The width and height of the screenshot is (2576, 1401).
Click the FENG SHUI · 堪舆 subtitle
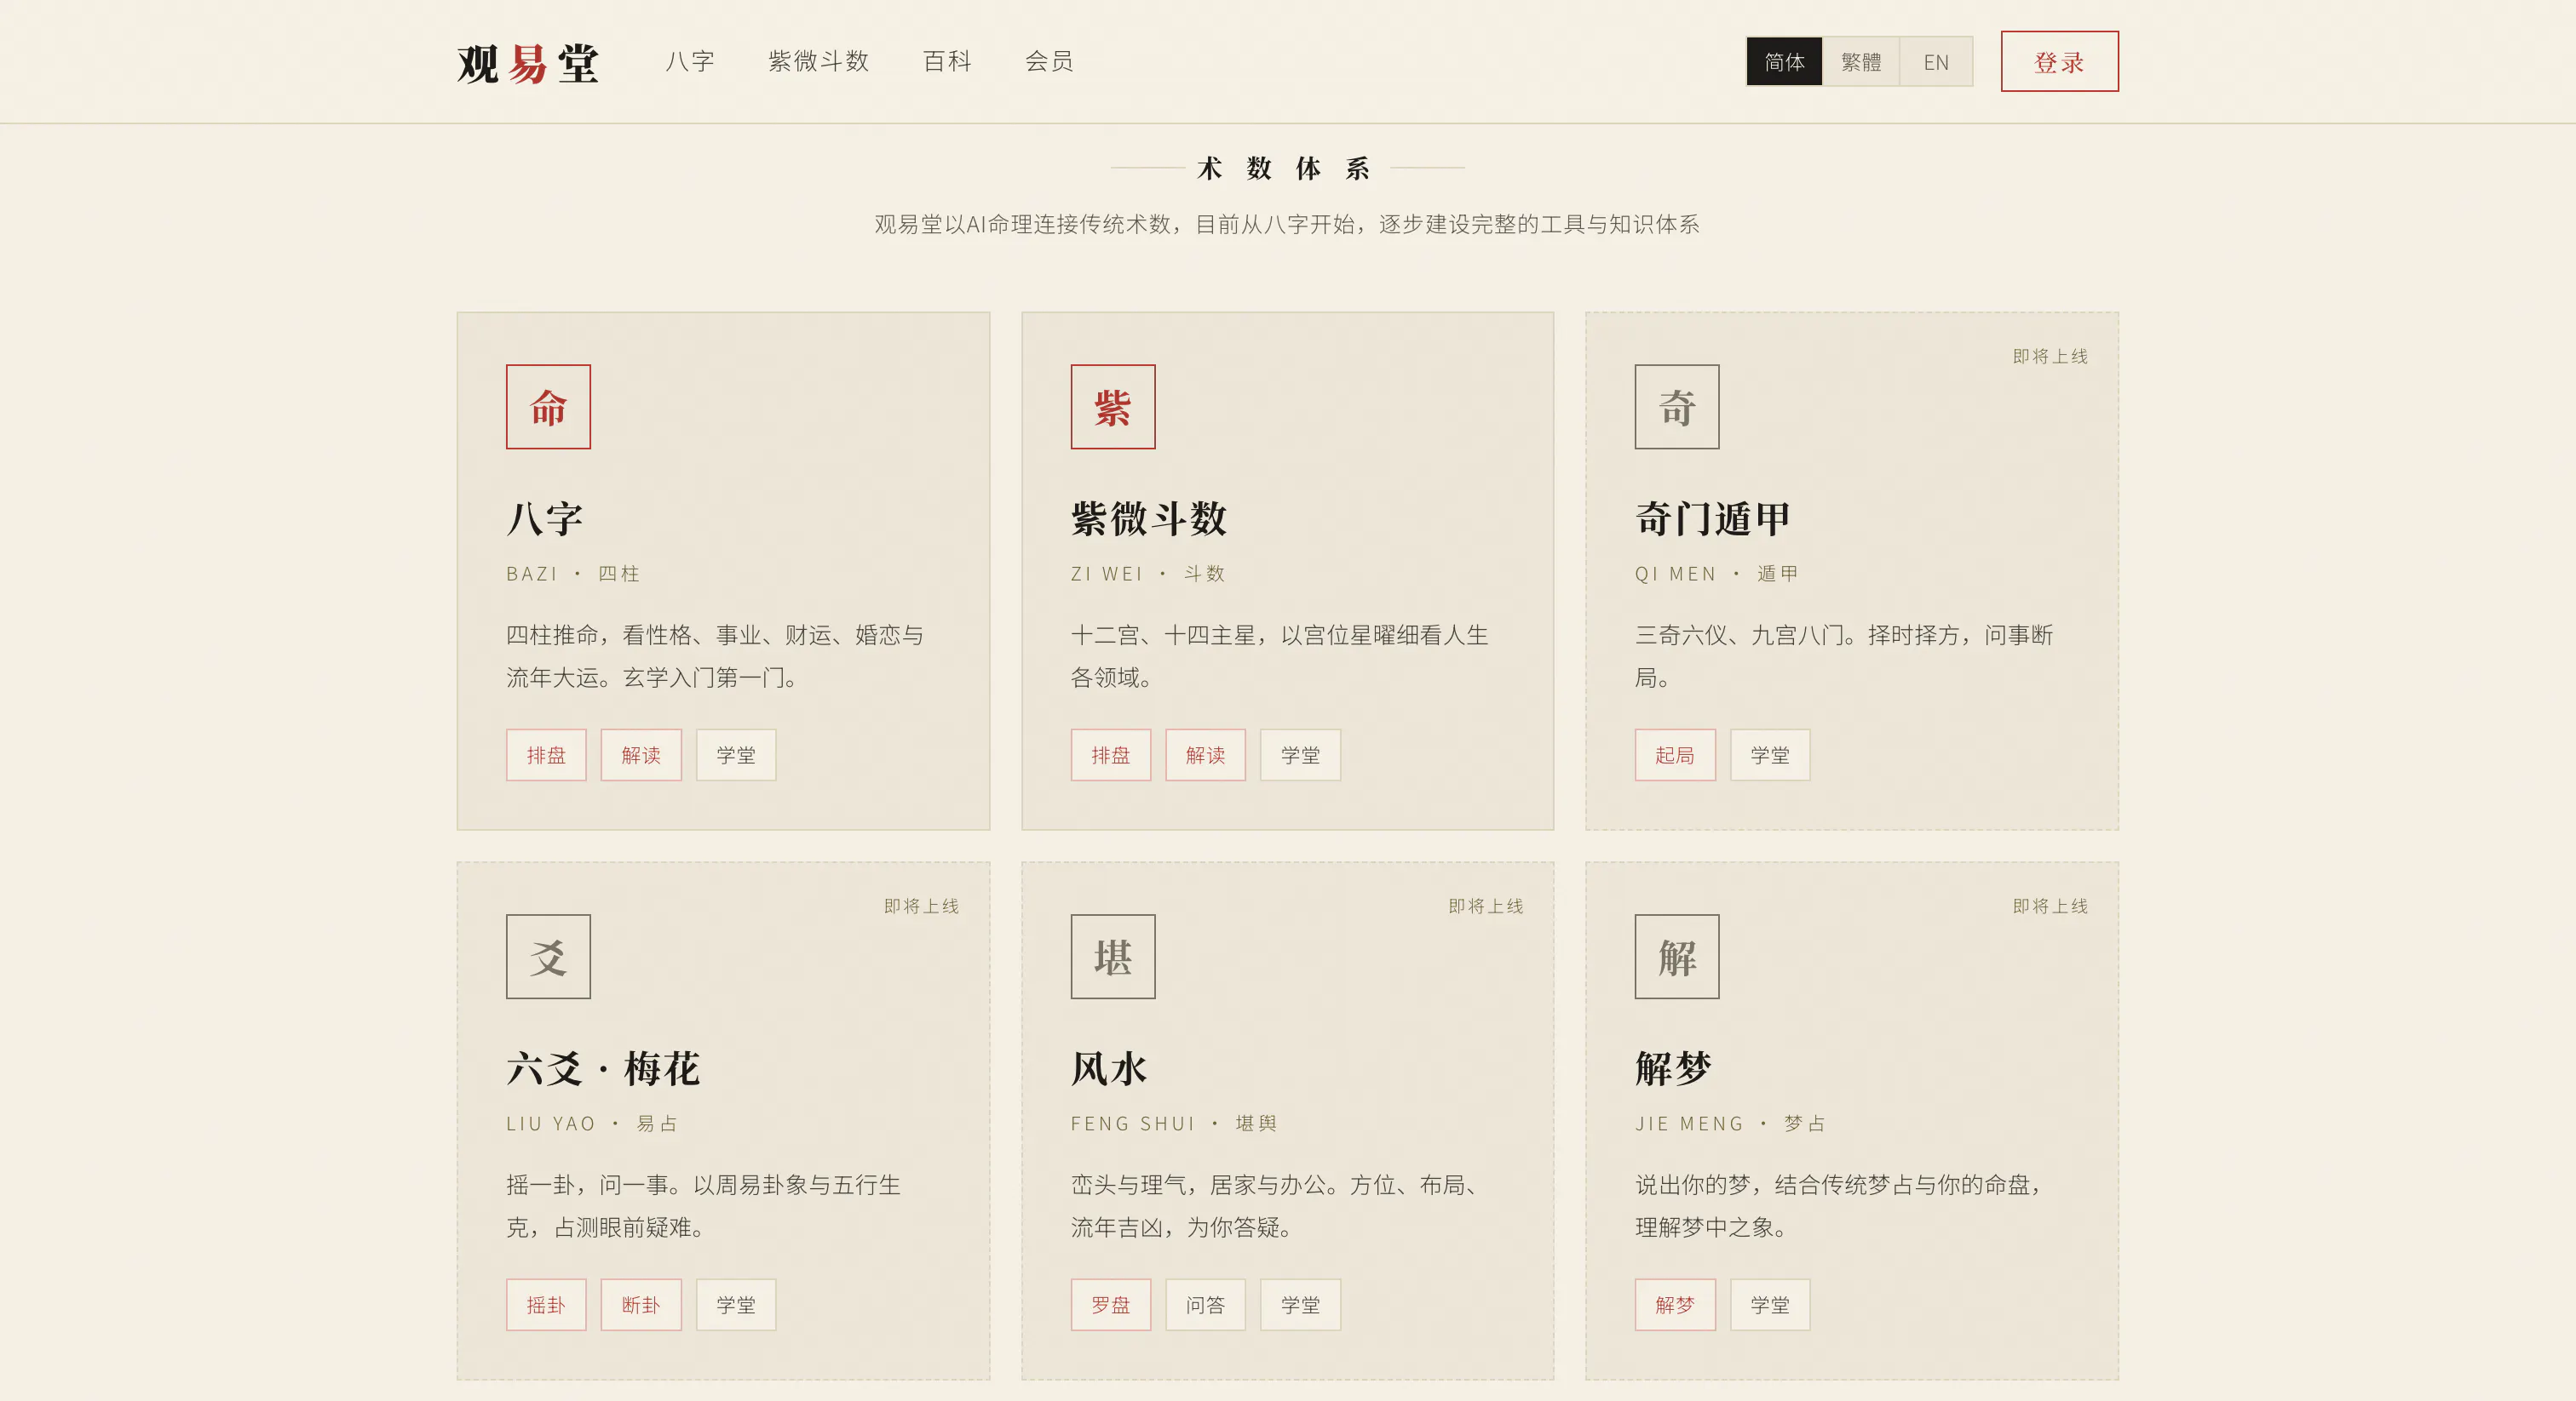click(x=1174, y=1124)
